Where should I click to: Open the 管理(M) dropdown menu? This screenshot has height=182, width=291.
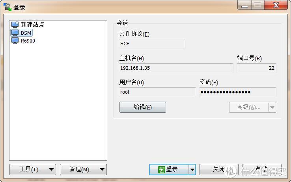[83, 169]
